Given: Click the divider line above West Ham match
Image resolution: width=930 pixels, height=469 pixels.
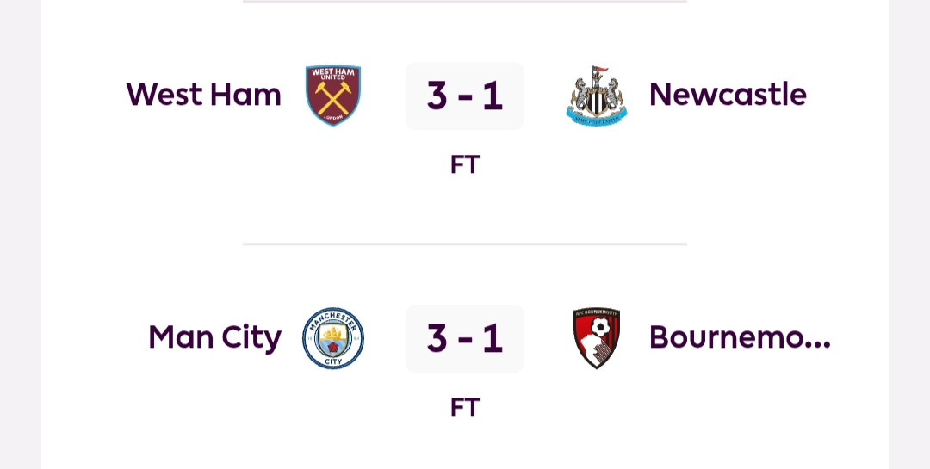Looking at the screenshot, I should pyautogui.click(x=465, y=2).
